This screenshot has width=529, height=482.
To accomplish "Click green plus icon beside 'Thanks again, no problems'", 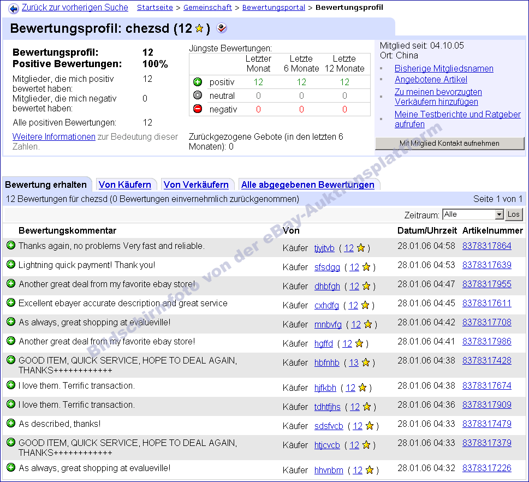I will coord(11,245).
